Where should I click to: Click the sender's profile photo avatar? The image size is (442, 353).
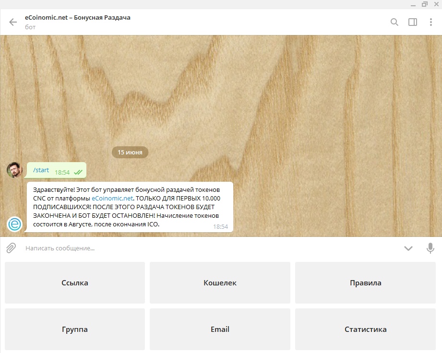(14, 170)
